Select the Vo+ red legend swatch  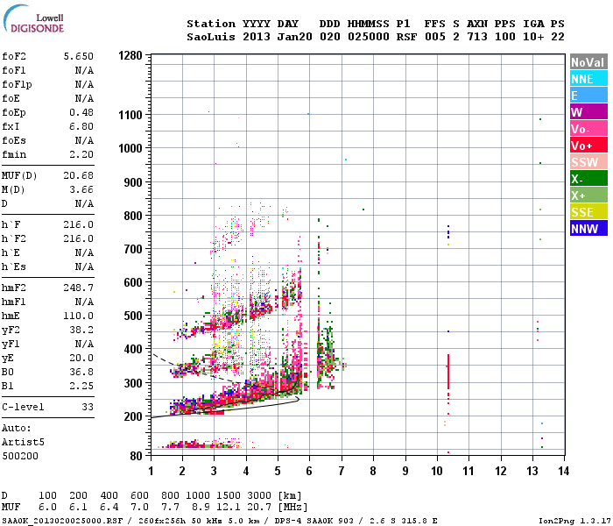[588, 146]
